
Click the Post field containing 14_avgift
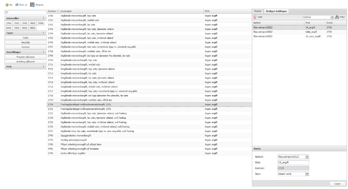point(292,163)
